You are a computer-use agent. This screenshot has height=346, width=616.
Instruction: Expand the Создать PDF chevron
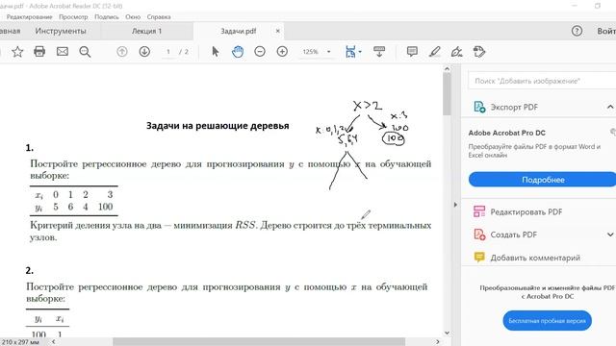click(x=609, y=235)
